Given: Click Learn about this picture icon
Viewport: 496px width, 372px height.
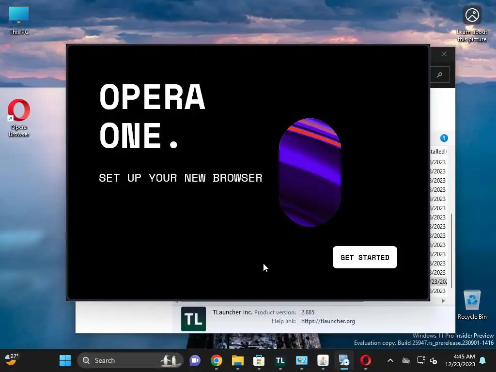Looking at the screenshot, I should [472, 23].
